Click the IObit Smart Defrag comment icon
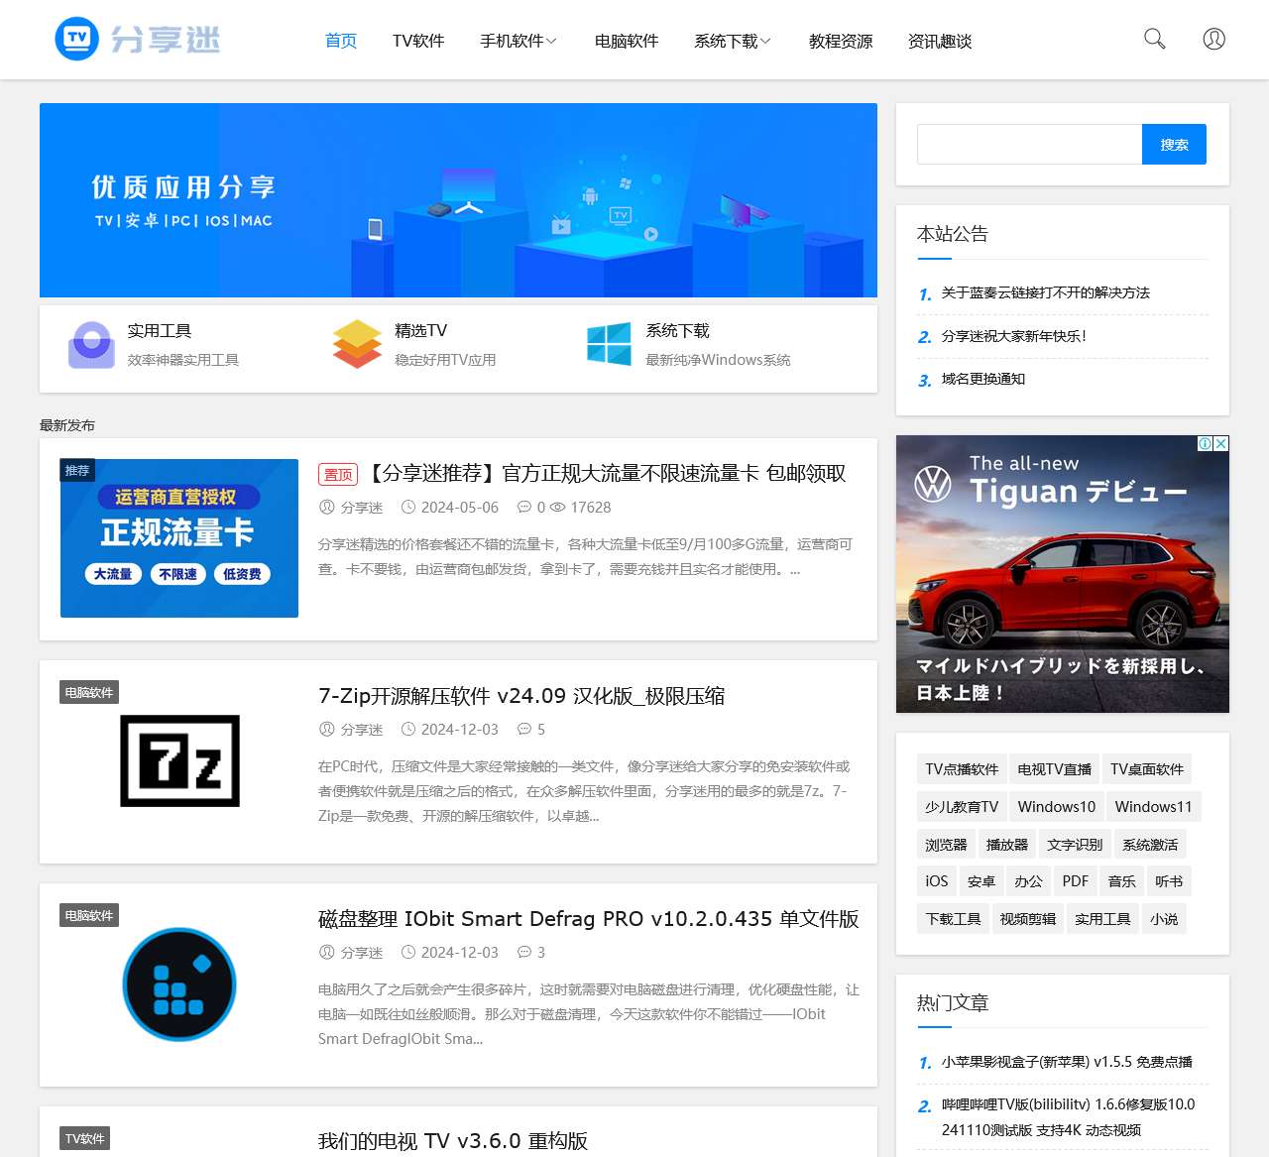This screenshot has height=1157, width=1269. tap(524, 952)
